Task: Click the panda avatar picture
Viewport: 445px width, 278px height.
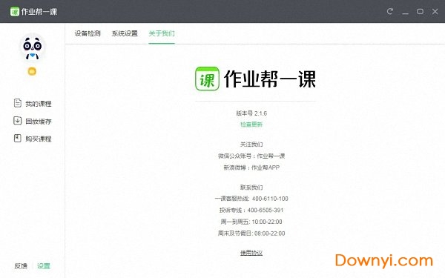Action: (33, 47)
